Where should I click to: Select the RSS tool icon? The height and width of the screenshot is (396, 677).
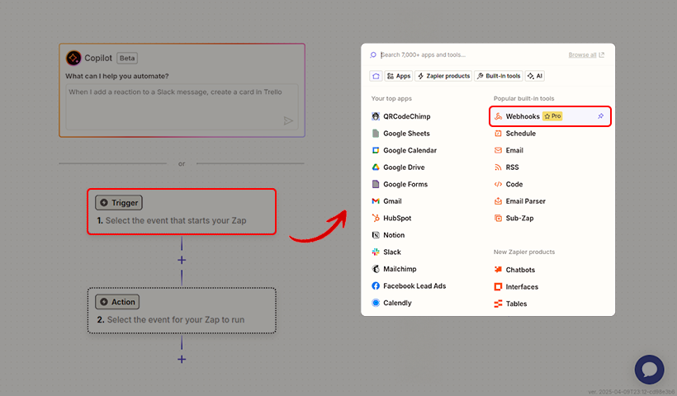(x=498, y=167)
